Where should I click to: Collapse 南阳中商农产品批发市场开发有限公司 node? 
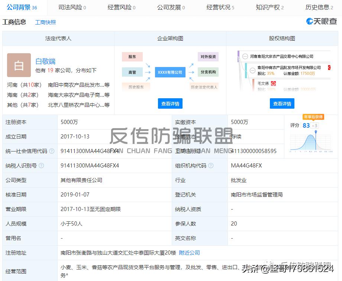pyautogui.click(x=252, y=70)
